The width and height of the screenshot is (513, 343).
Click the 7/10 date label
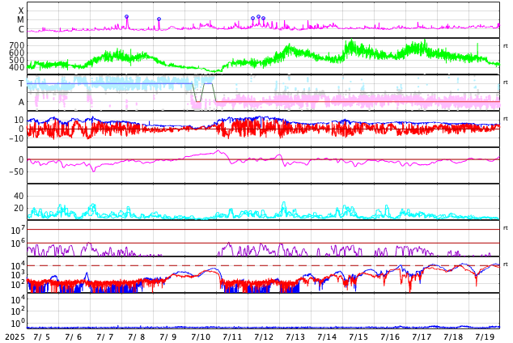pyautogui.click(x=200, y=337)
